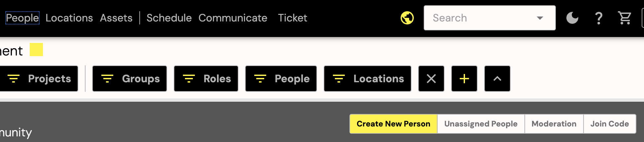This screenshot has width=644, height=142.
Task: Click the yellow globe icon
Action: (x=407, y=18)
